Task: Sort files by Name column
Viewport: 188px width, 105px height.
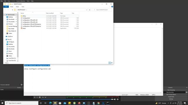Action: point(22,13)
